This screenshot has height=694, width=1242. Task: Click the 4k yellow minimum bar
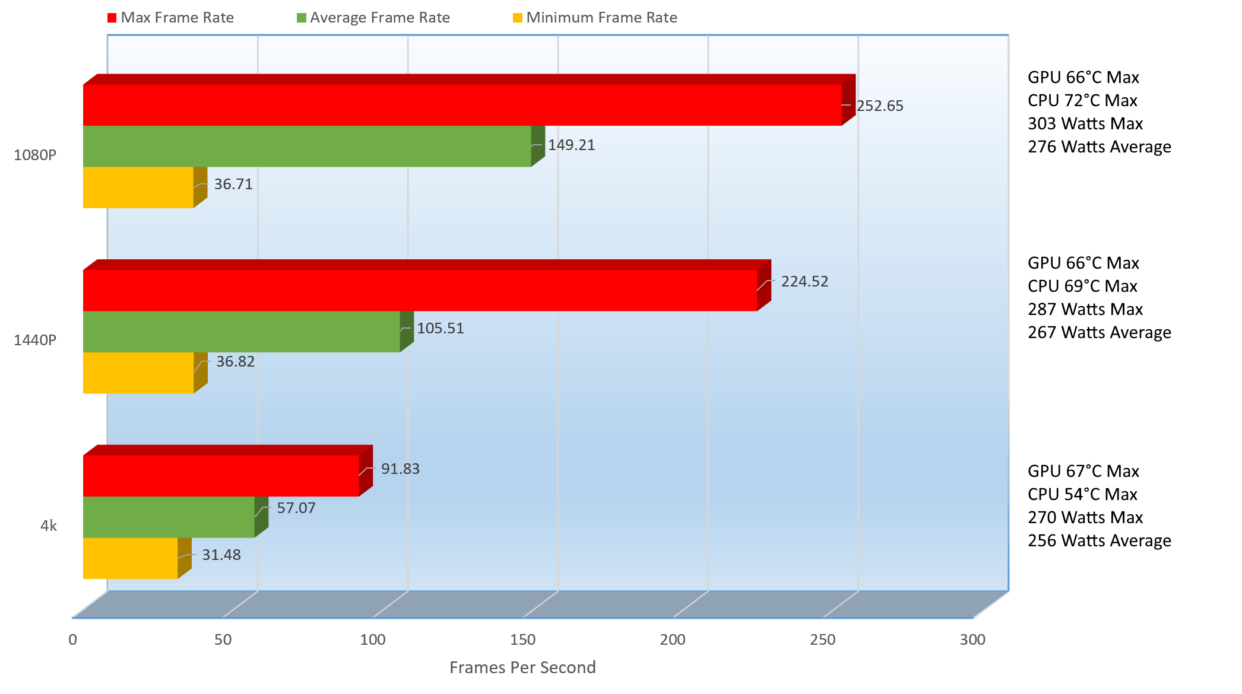(x=130, y=558)
